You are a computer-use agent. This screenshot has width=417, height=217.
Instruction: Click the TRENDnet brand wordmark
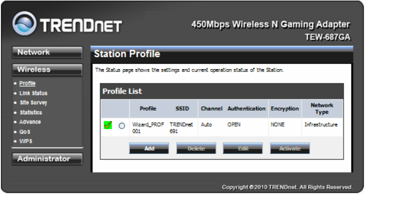[x=81, y=25]
